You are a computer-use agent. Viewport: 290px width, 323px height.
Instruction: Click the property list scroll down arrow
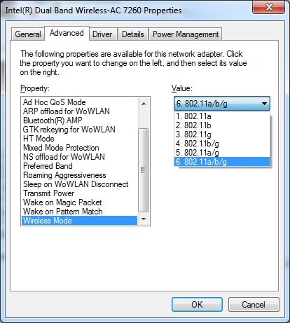(144, 219)
